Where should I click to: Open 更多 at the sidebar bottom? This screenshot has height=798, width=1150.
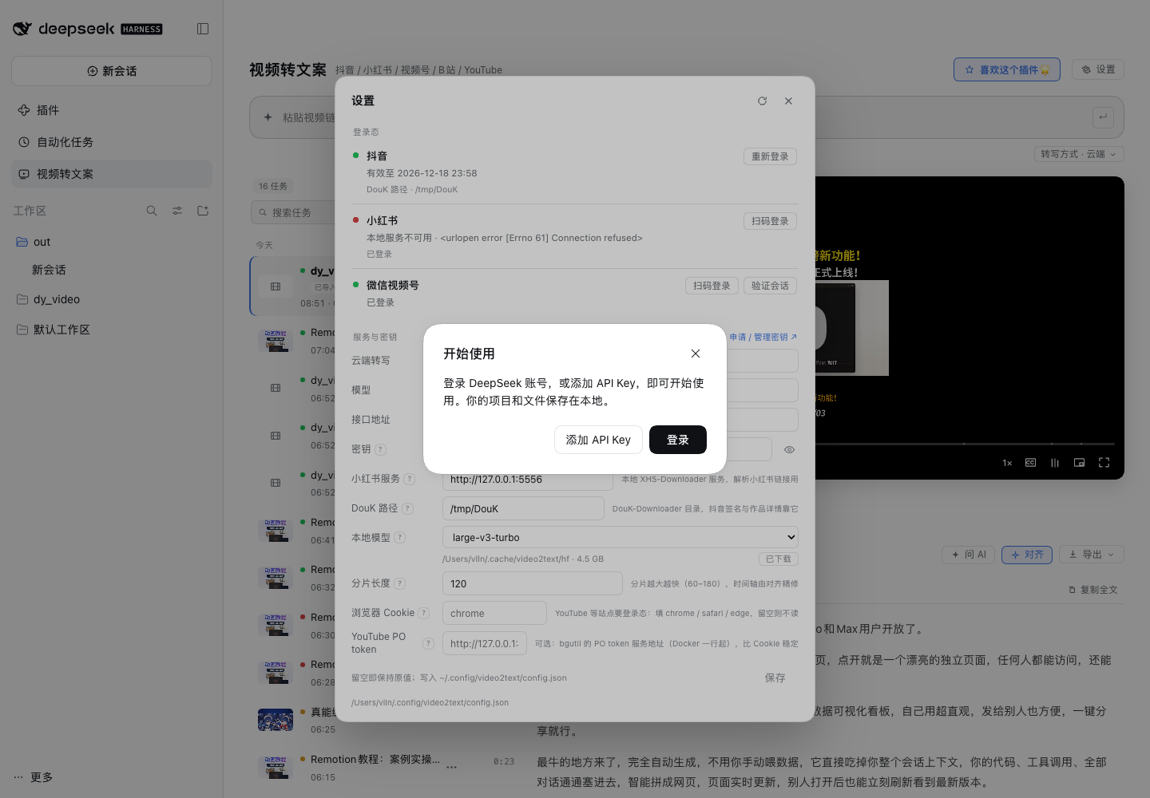point(34,777)
